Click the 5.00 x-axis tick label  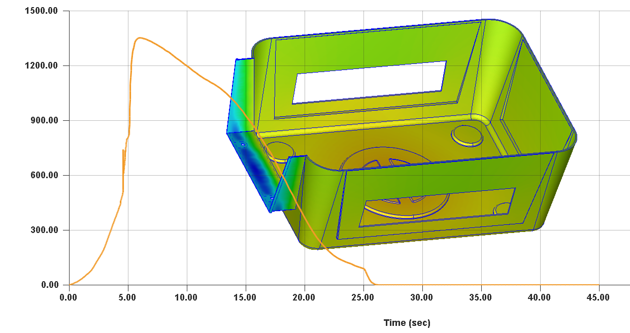point(128,297)
